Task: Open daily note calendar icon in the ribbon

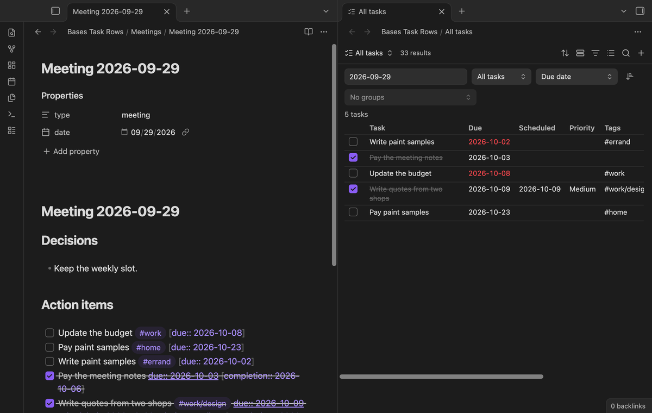Action: pos(11,82)
